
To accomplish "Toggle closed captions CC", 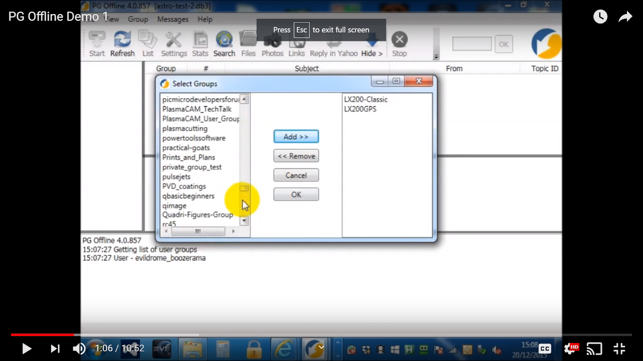I will pyautogui.click(x=545, y=349).
